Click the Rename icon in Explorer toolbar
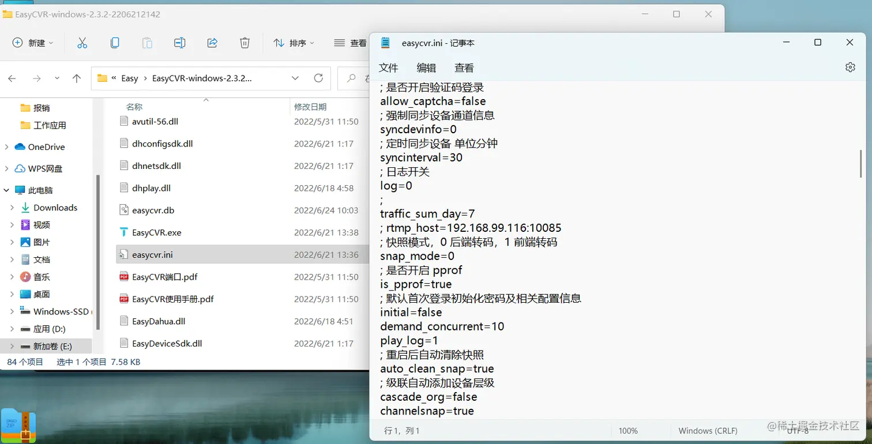The width and height of the screenshot is (872, 444). click(180, 43)
